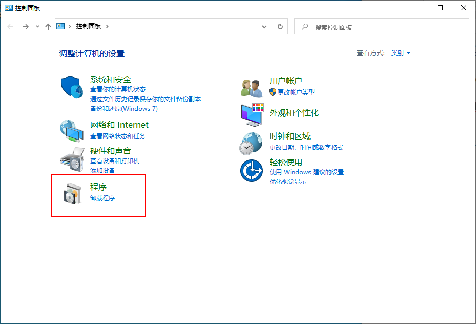Click the 网络和 Internet globe icon
Viewport: 476px width, 324px height.
(72, 131)
